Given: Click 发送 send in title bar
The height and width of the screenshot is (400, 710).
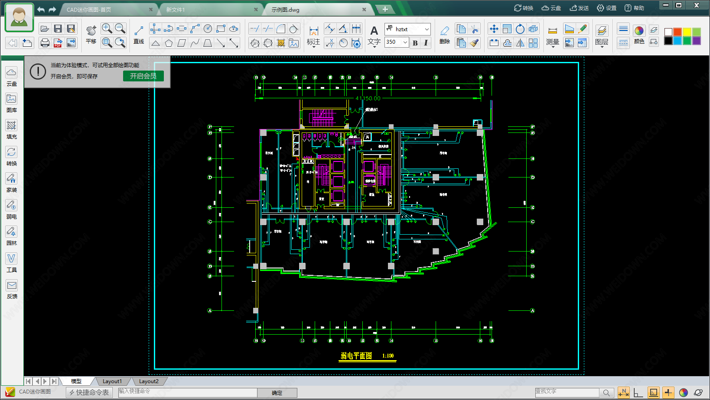Looking at the screenshot, I should tap(579, 8).
